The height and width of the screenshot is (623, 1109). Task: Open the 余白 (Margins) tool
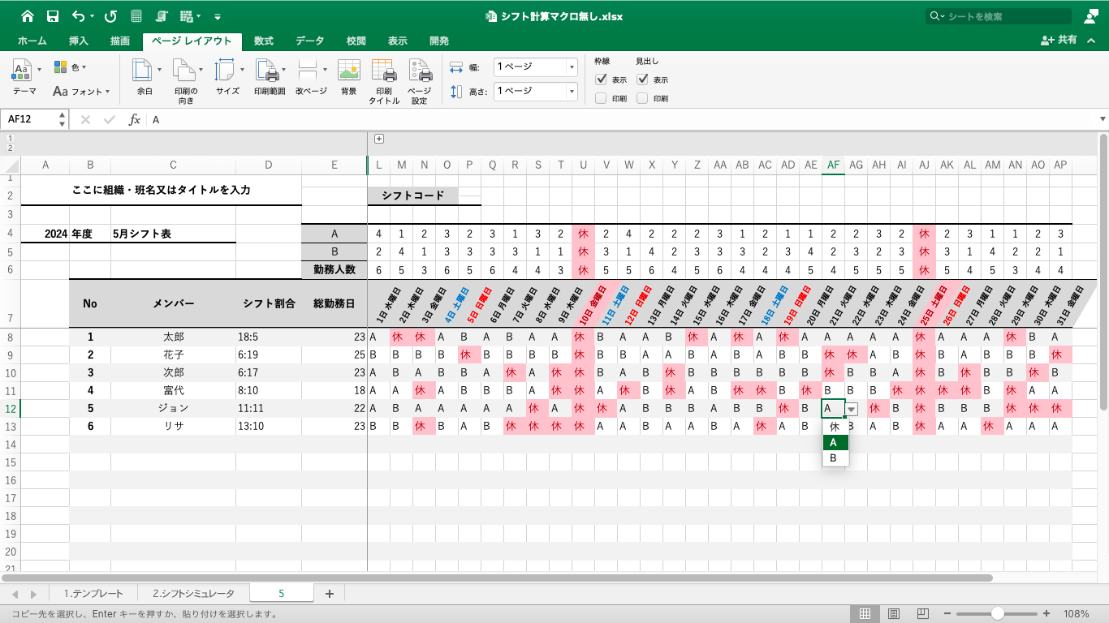click(x=144, y=79)
